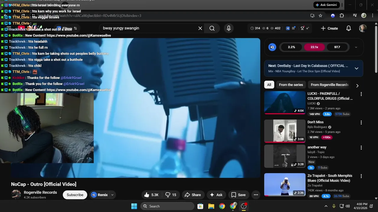Open YouTube notifications bell
This screenshot has width=378, height=212.
349,28
